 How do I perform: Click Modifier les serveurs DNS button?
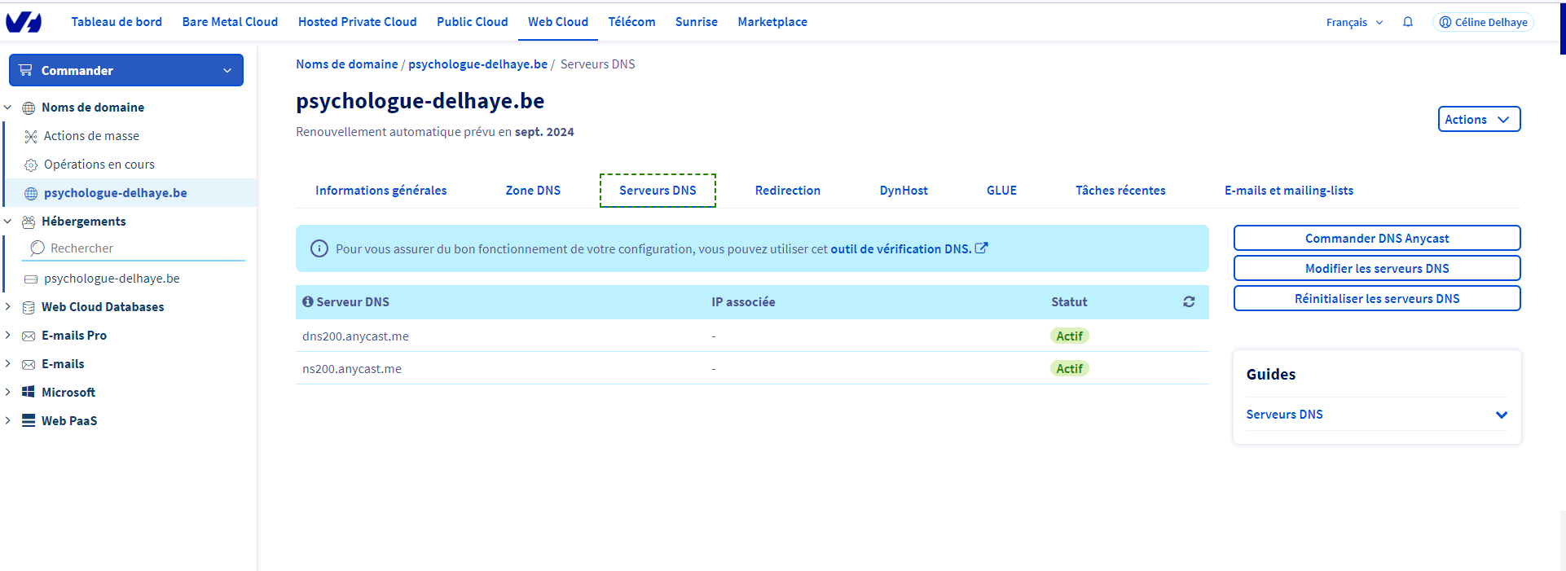click(1376, 269)
